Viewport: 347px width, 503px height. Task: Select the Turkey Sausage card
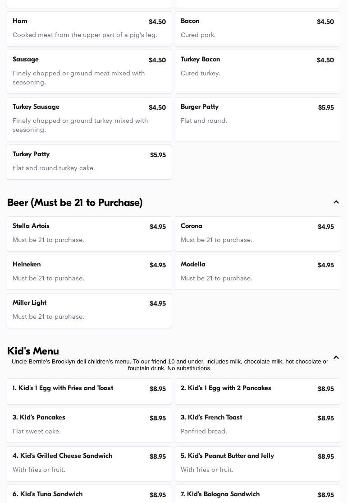coord(89,119)
